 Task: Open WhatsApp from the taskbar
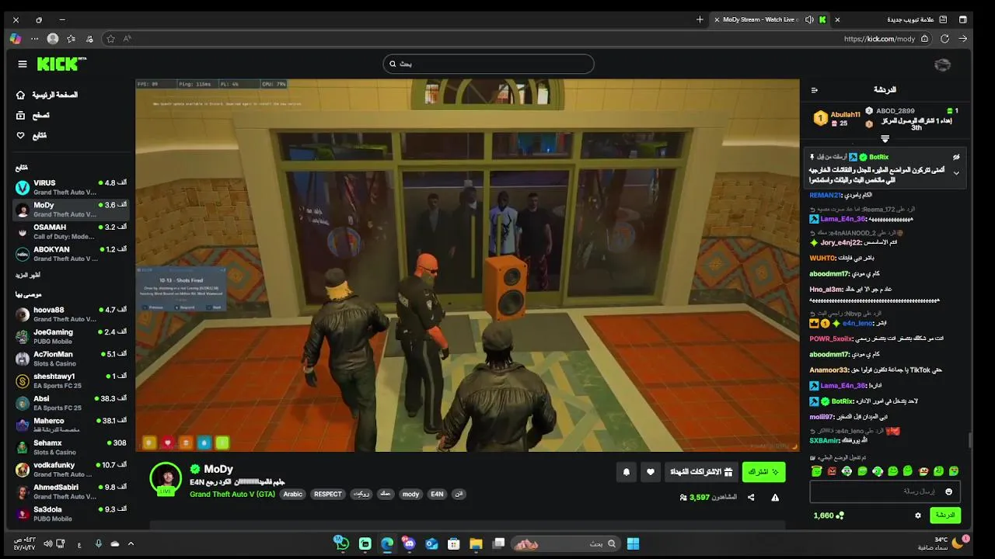[343, 543]
